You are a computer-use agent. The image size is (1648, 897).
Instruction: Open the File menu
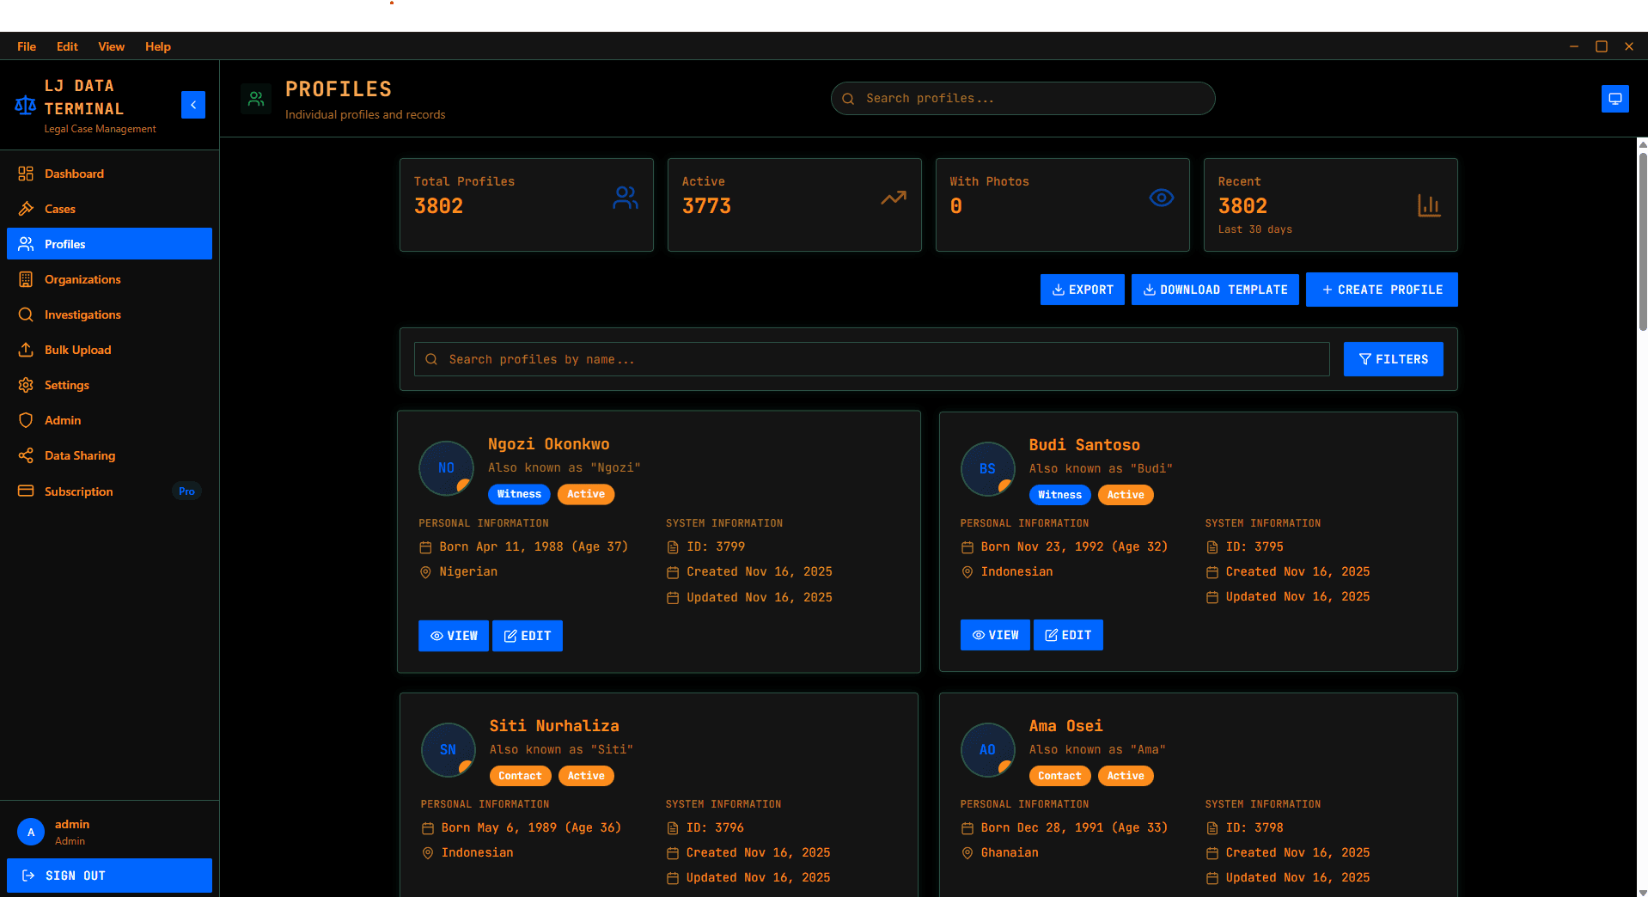tap(26, 46)
